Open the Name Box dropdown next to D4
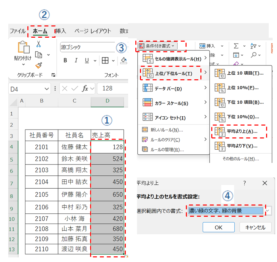Screen dimensions: 277x262 (46, 88)
